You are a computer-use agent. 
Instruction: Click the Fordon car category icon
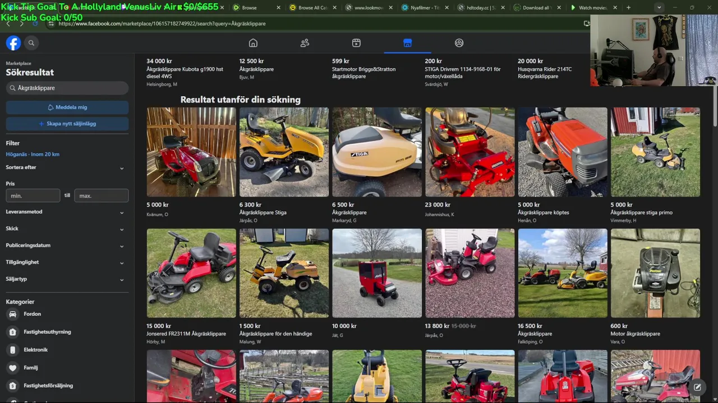(12, 314)
